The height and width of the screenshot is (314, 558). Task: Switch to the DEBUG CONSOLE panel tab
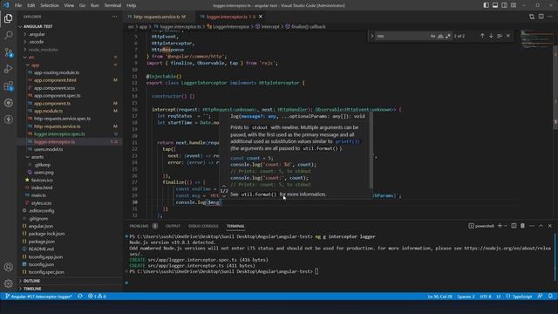203,226
